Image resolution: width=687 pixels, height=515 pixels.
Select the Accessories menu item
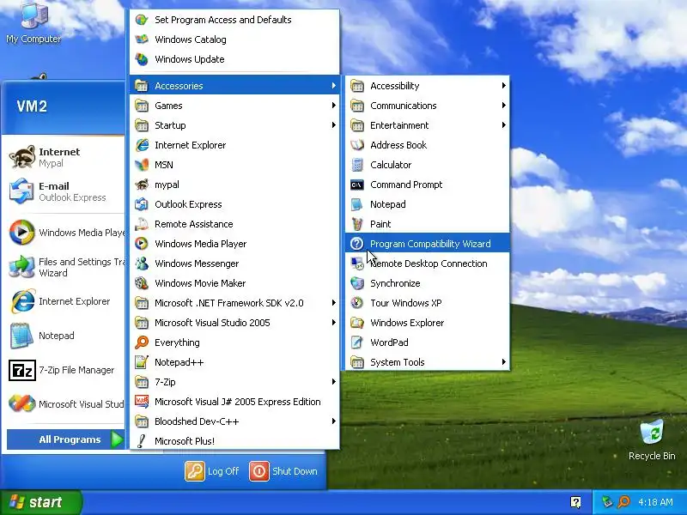pyautogui.click(x=234, y=86)
